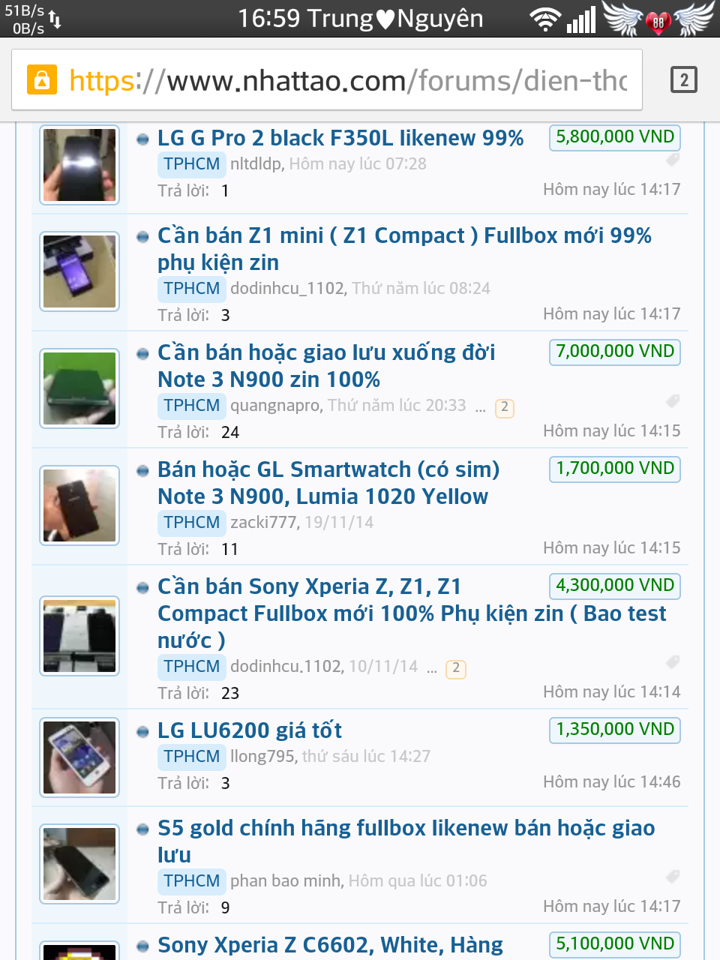
Task: Open thumbnail of white LG LU6200 phone
Action: (x=79, y=757)
